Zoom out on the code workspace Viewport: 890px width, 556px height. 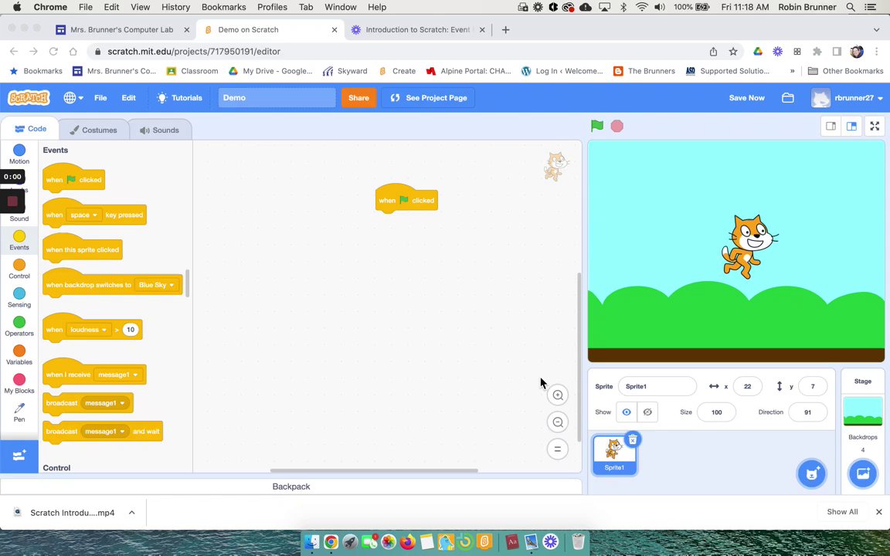[558, 422]
